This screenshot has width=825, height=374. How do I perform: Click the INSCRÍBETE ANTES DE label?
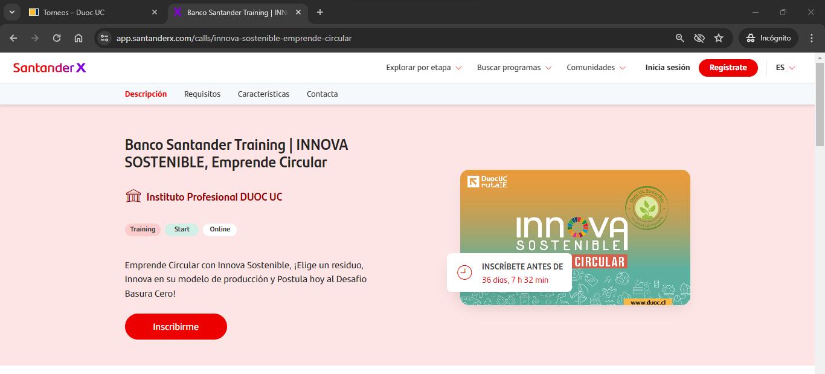pos(522,266)
